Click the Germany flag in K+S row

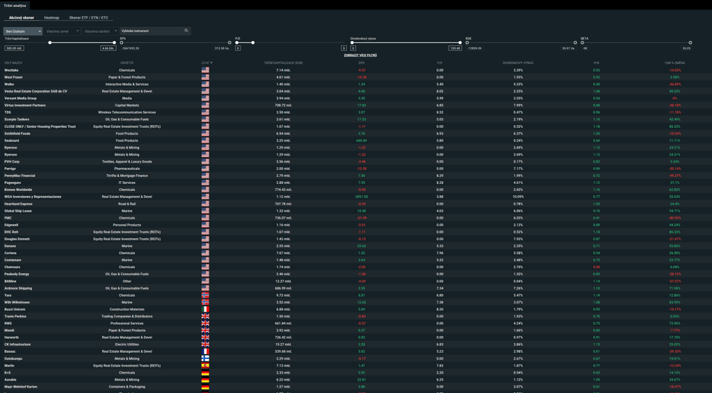click(x=205, y=373)
